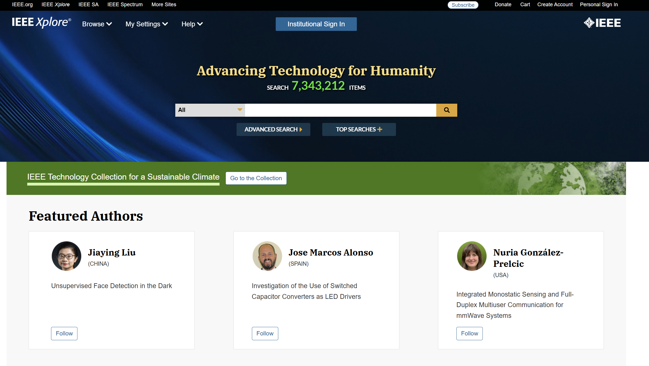The width and height of the screenshot is (649, 366).
Task: Open the Cart link
Action: 525,5
